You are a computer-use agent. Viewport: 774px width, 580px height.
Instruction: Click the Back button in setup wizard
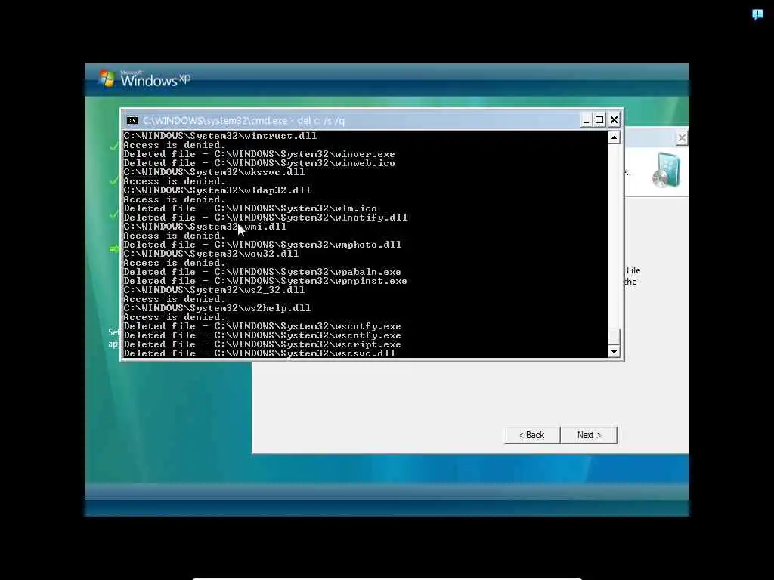(x=531, y=435)
